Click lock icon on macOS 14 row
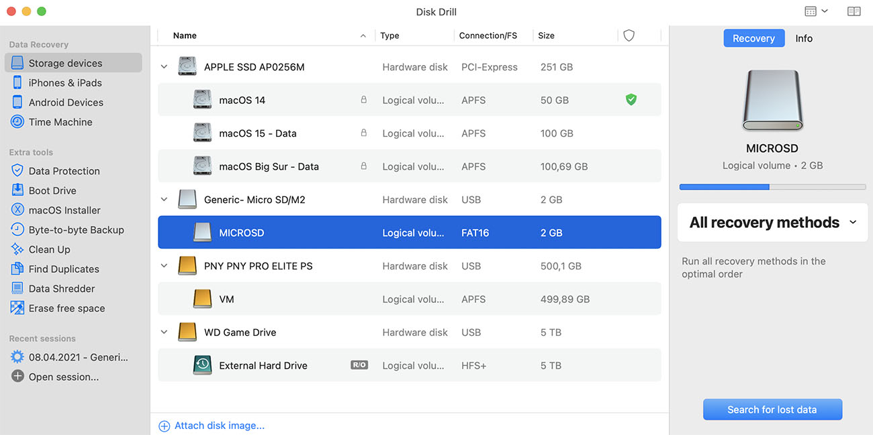The image size is (873, 435). 363,100
